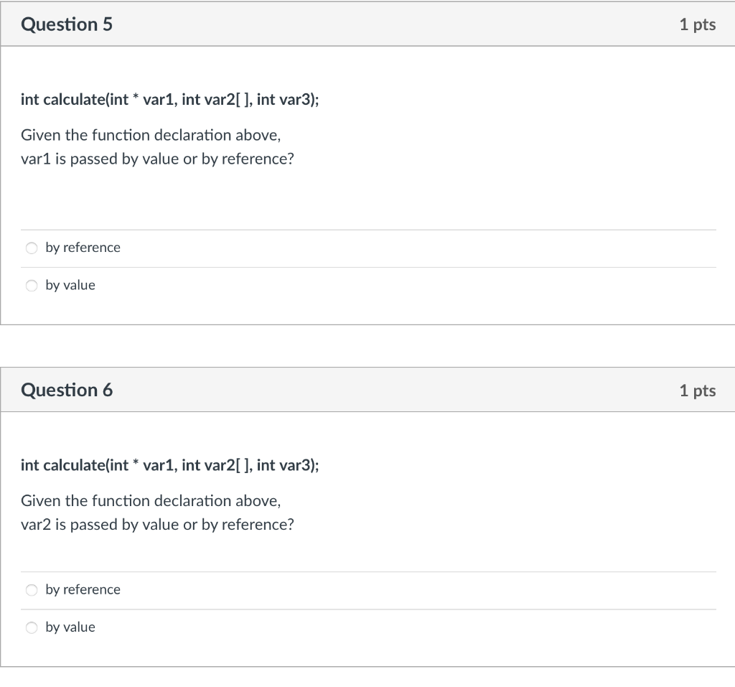This screenshot has width=735, height=687.
Task: Select the "by reference" radio button in Question 5
Action: (x=32, y=248)
